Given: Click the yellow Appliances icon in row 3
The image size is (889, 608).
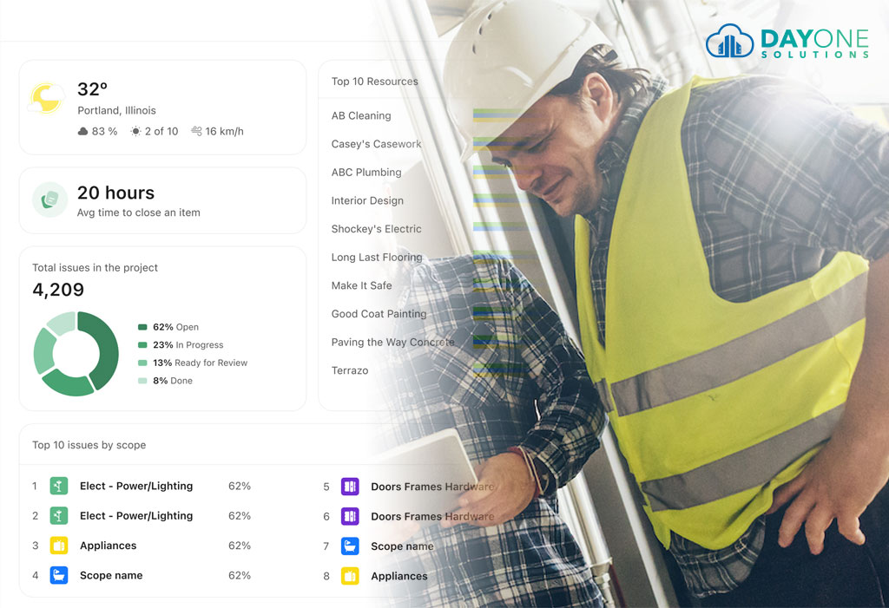Looking at the screenshot, I should click(59, 545).
